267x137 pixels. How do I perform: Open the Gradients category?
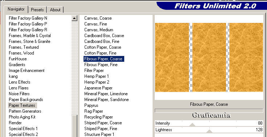click(17, 64)
